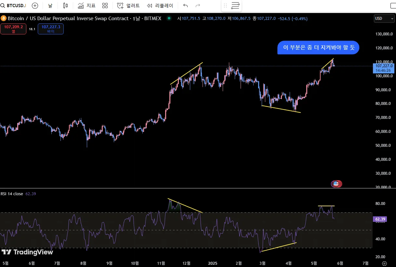Click the blue 107,227.3 buy button
The image size is (396, 267).
tap(51, 29)
